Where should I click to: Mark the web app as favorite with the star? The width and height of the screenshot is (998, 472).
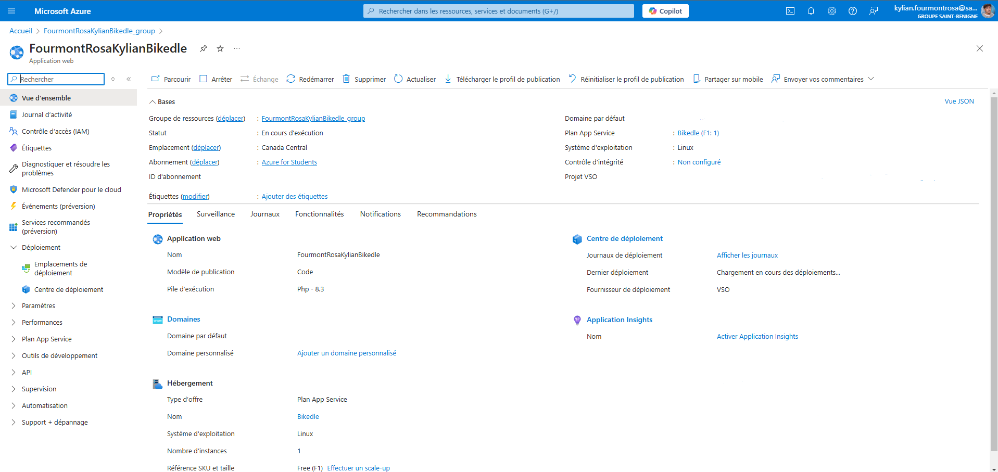tap(220, 48)
